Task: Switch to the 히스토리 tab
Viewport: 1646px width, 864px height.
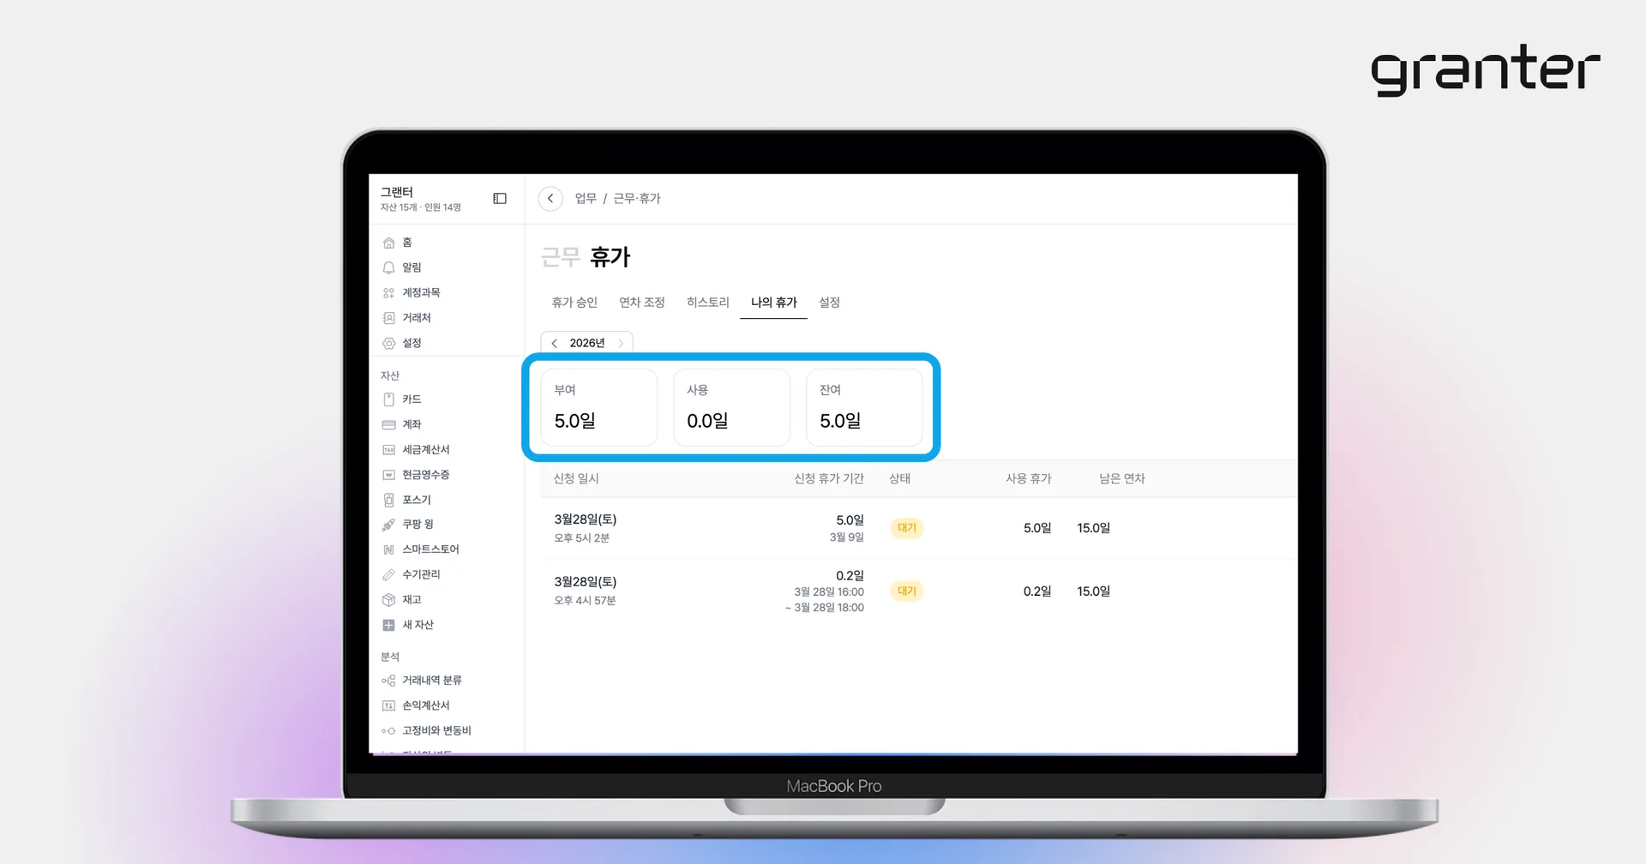Action: tap(708, 303)
